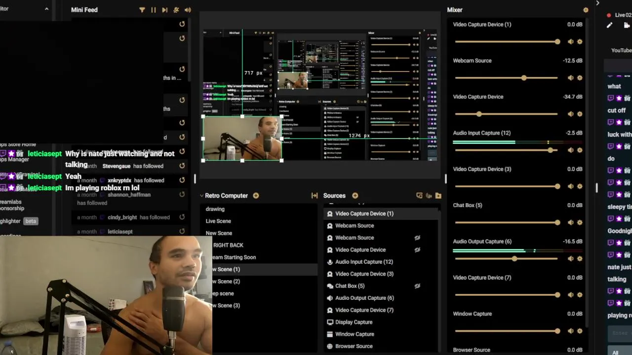Replay the cindy_bright follow alert
Image resolution: width=632 pixels, height=355 pixels.
pos(182,217)
